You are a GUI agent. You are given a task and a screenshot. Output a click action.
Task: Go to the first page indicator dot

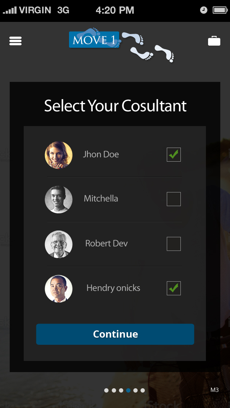click(106, 390)
